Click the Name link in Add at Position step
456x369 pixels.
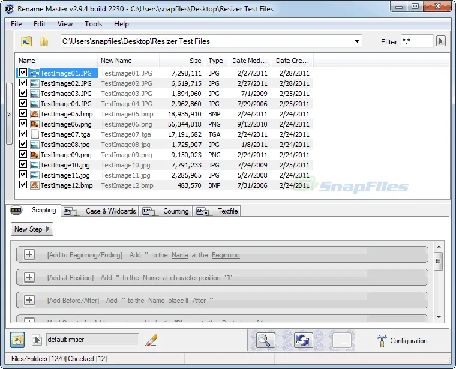[x=151, y=278]
